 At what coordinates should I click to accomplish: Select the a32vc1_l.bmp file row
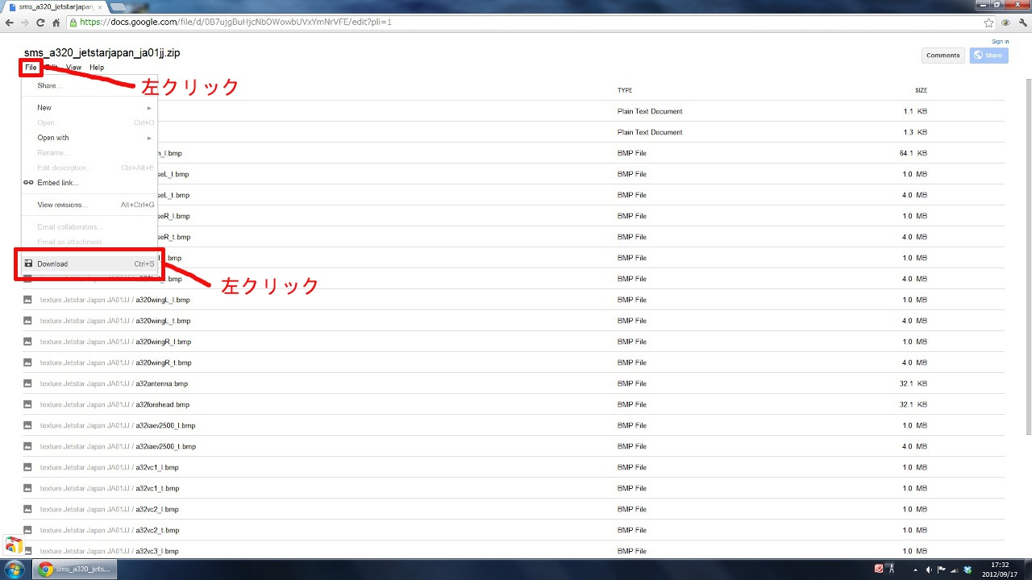(x=514, y=467)
